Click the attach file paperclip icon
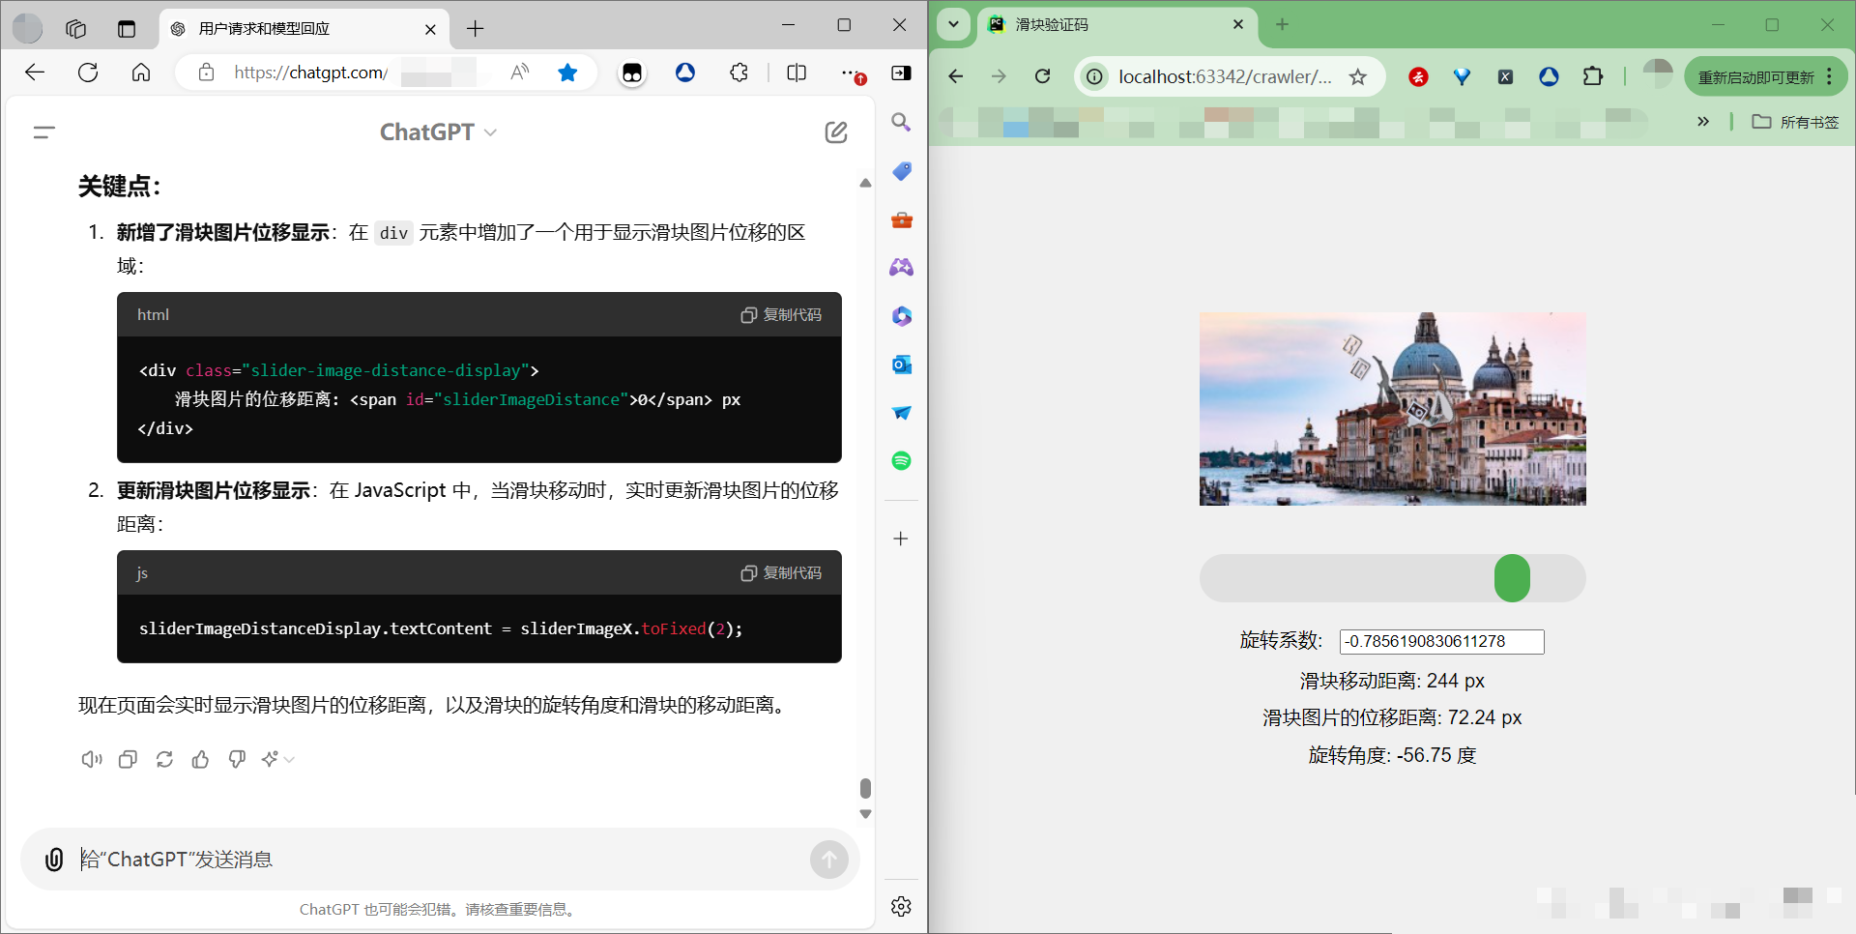This screenshot has height=934, width=1856. point(55,859)
